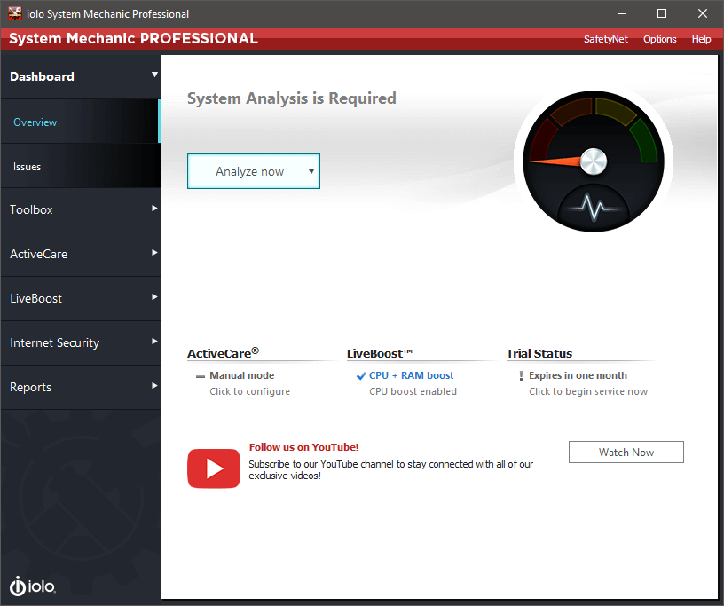Open the SafetyNet menu
Viewport: 724px width, 606px height.
(x=606, y=39)
